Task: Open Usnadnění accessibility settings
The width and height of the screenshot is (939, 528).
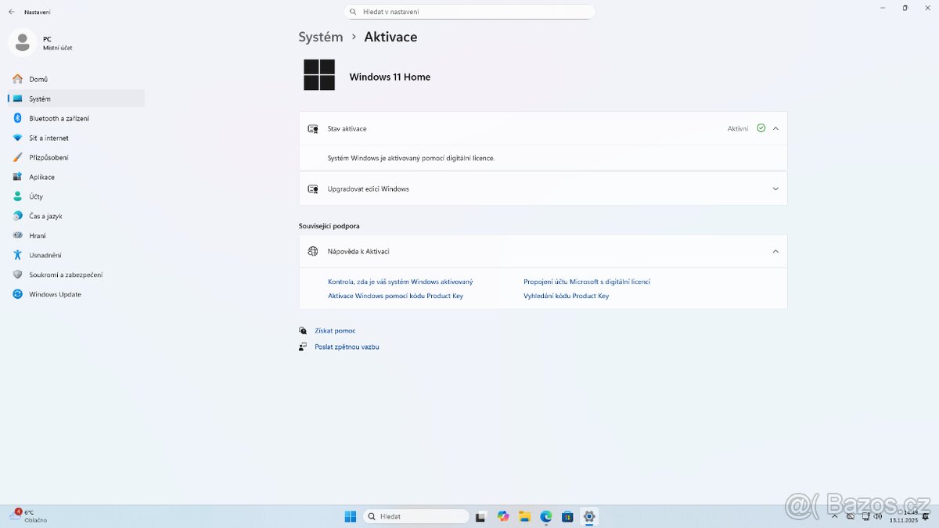Action: (x=45, y=255)
